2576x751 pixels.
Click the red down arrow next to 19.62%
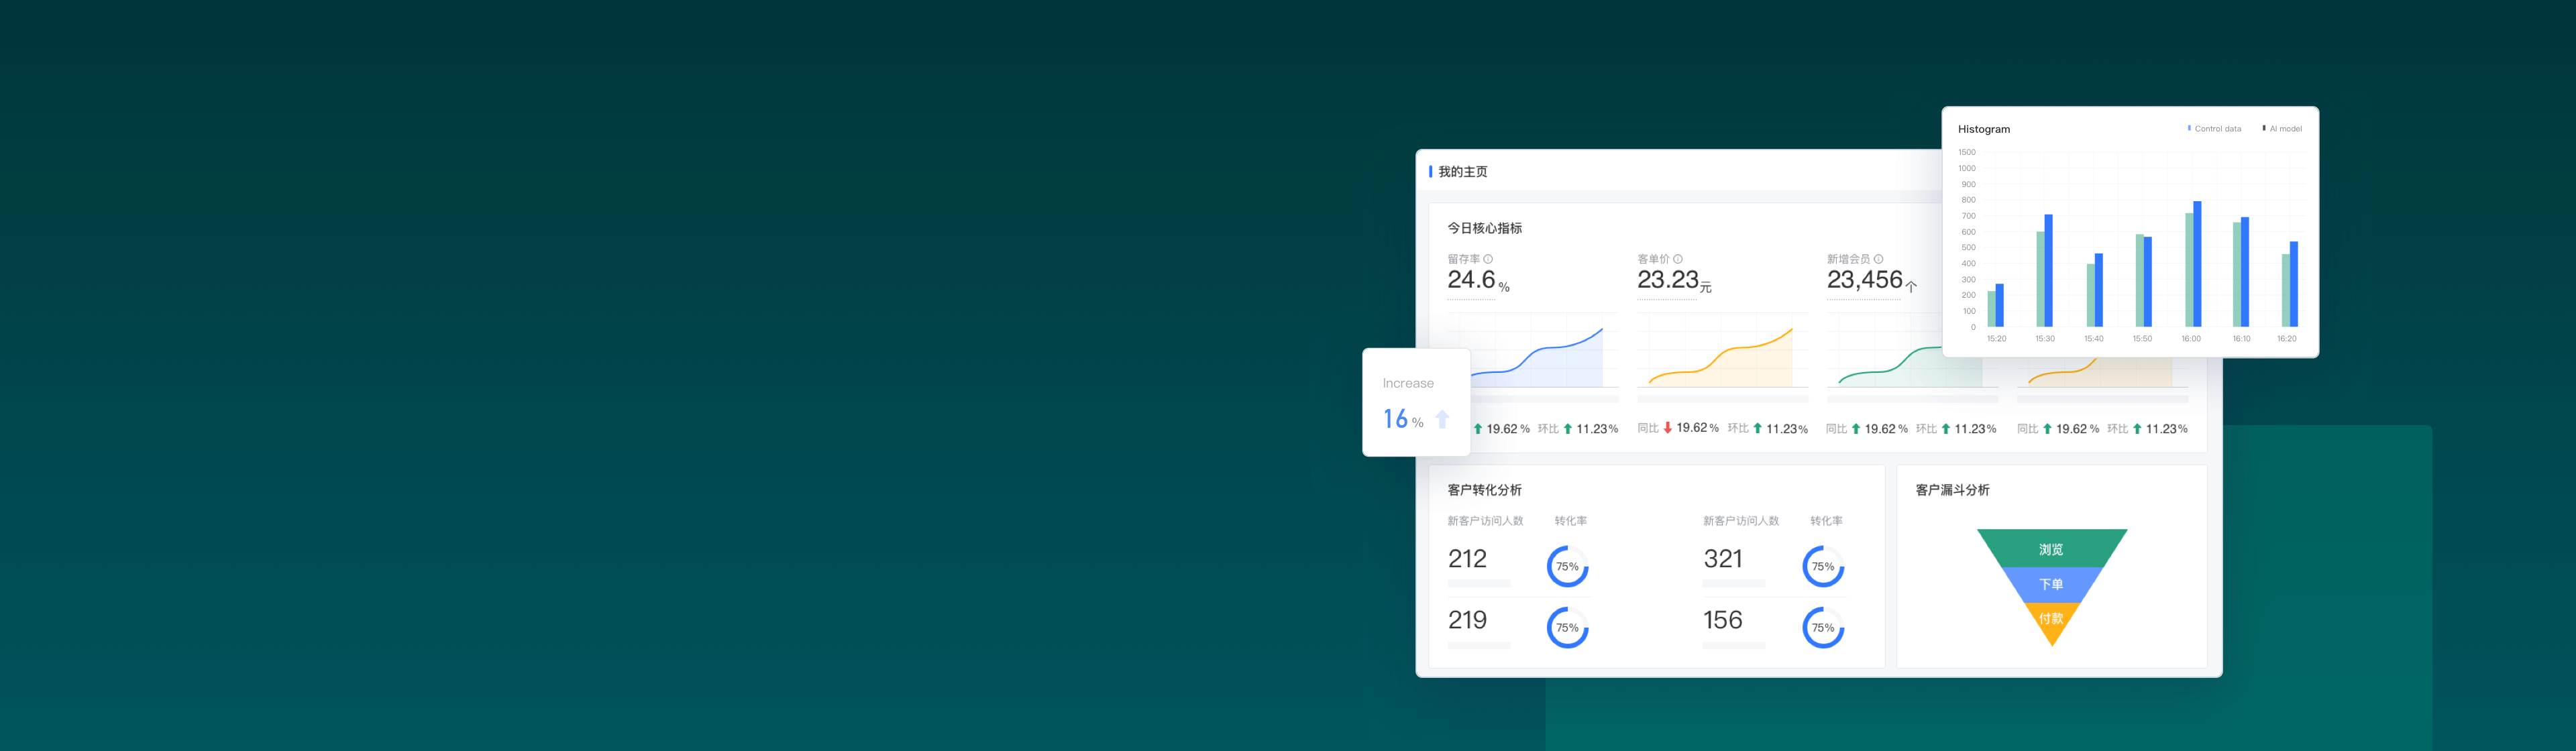coord(1668,428)
